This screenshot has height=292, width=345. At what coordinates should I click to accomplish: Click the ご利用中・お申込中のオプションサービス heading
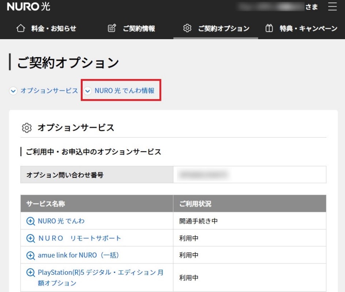pos(94,152)
